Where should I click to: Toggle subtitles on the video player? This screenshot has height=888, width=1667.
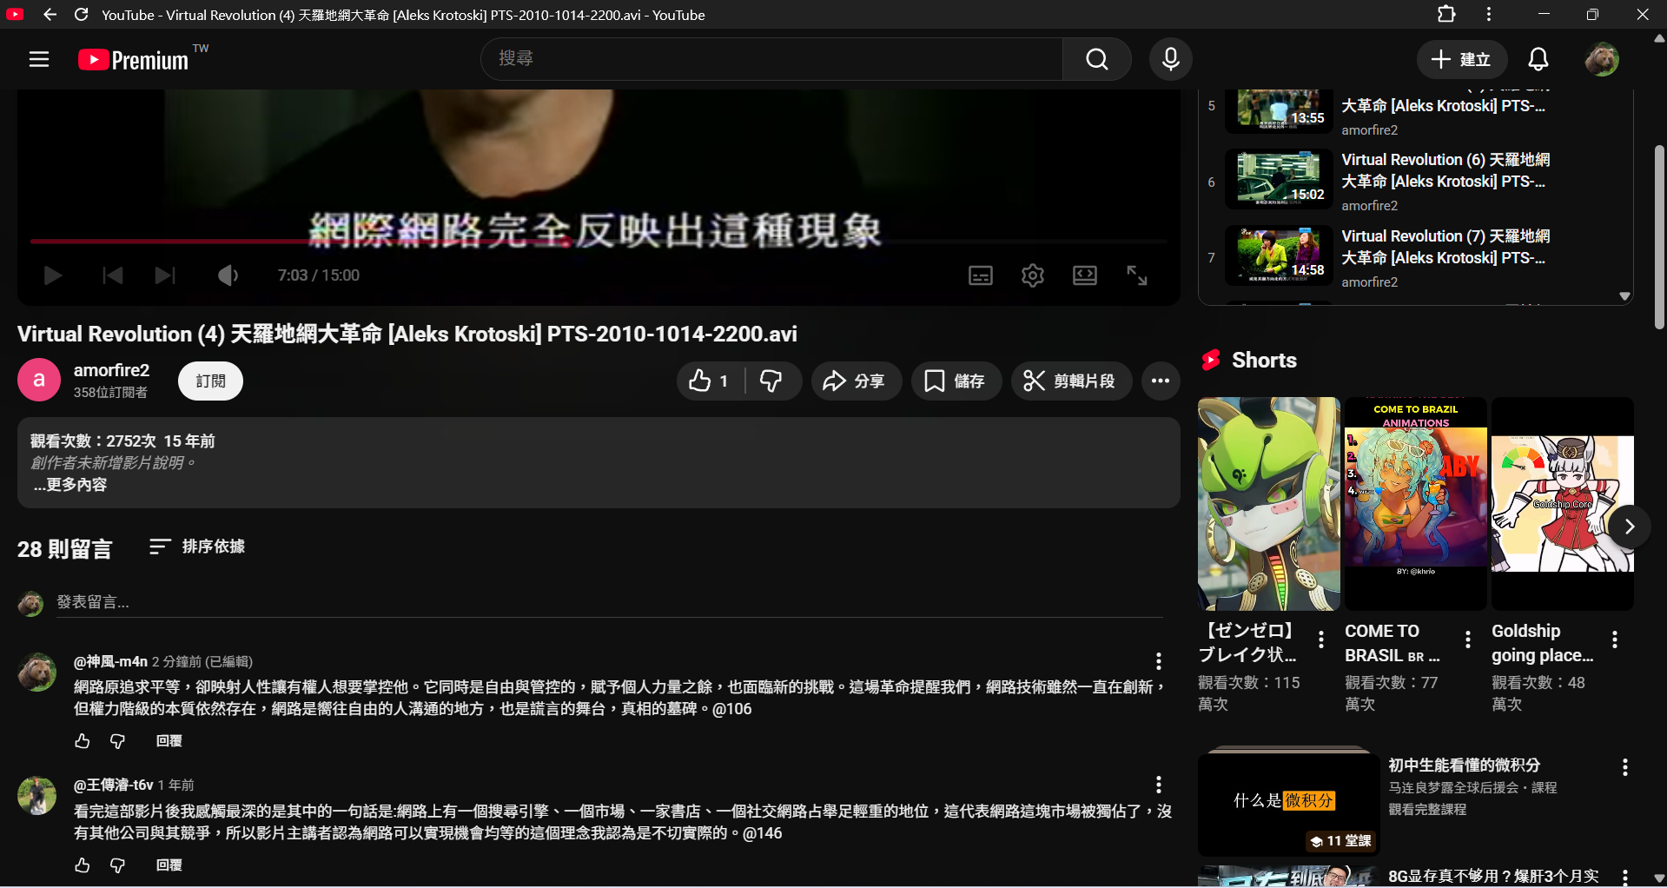coord(980,275)
